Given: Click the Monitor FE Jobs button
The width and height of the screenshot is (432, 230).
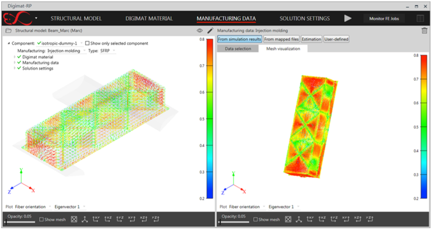Looking at the screenshot, I should pos(384,19).
